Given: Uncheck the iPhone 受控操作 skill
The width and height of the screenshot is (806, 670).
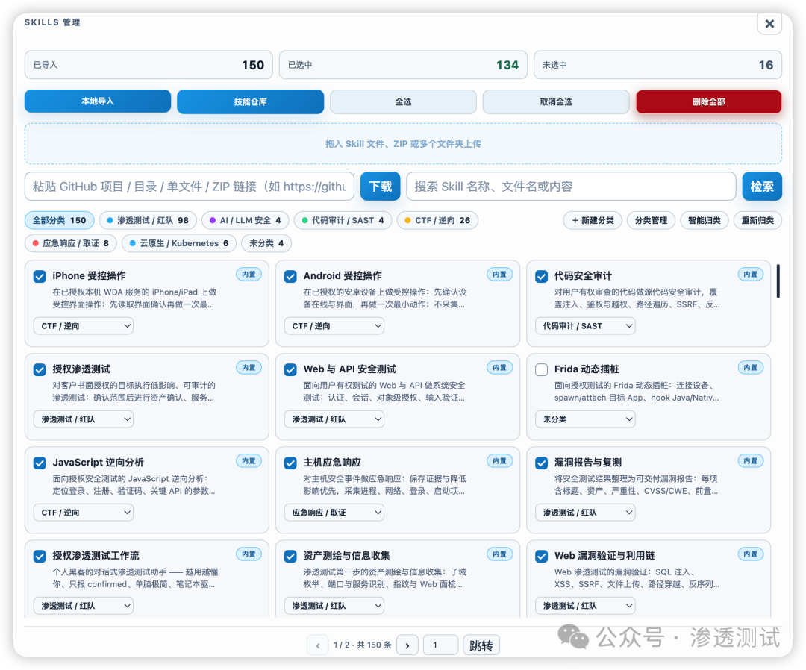Looking at the screenshot, I should point(40,276).
